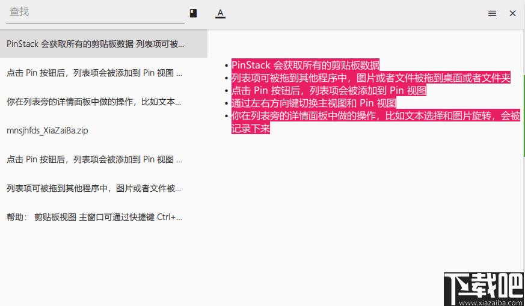Open the pin view bookmark icon
Viewport: 525px width, 306px height.
tap(193, 13)
